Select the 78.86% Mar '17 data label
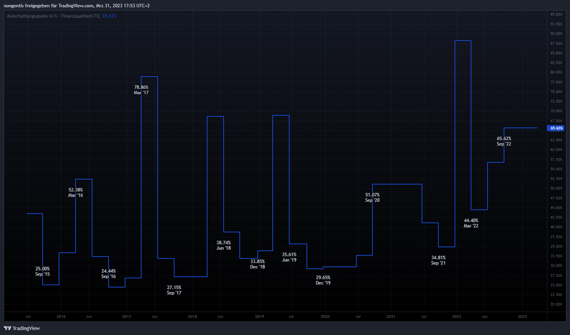Image resolution: width=570 pixels, height=335 pixels. 141,90
